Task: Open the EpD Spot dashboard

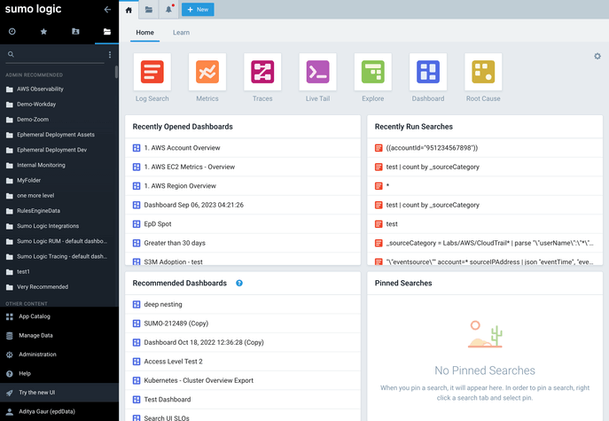Action: 243,224
